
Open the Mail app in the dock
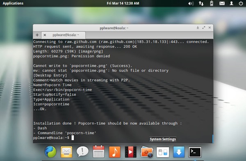point(66,152)
